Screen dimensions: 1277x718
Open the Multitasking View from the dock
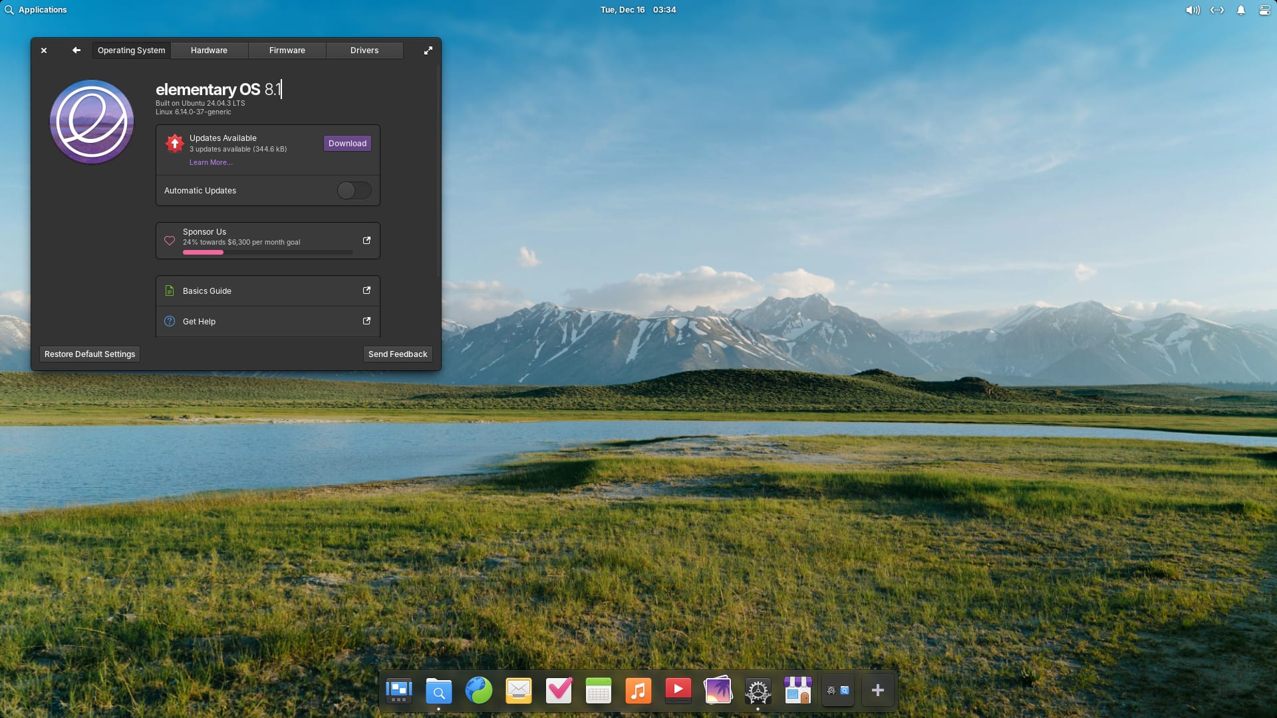click(x=398, y=691)
